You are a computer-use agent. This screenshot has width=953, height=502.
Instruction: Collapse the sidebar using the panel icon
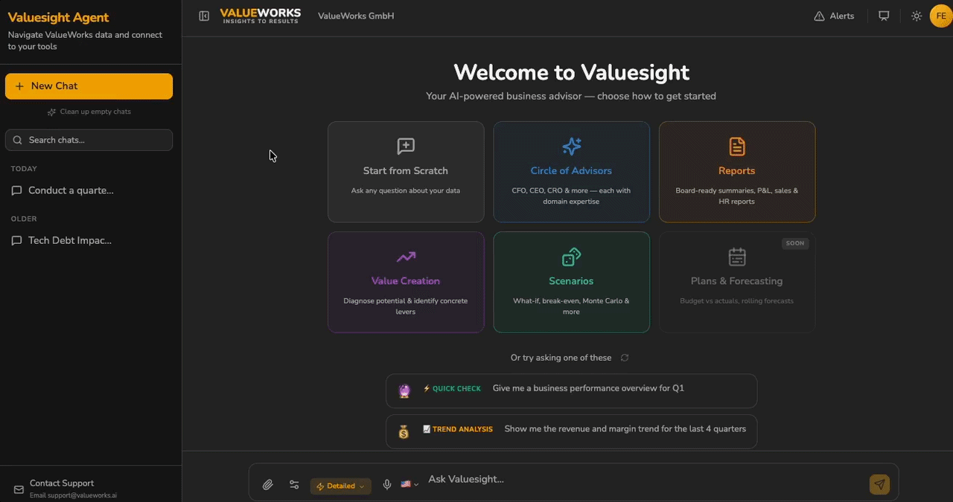coord(204,16)
